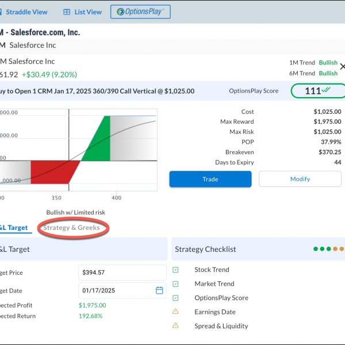The height and width of the screenshot is (345, 345).
Task: Click the Target Price field $394.57
Action: tap(122, 273)
